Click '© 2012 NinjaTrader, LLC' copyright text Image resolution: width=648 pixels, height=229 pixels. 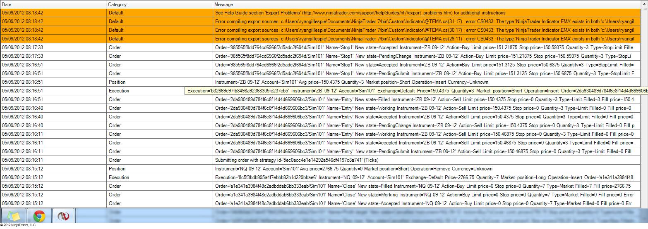click(x=18, y=225)
